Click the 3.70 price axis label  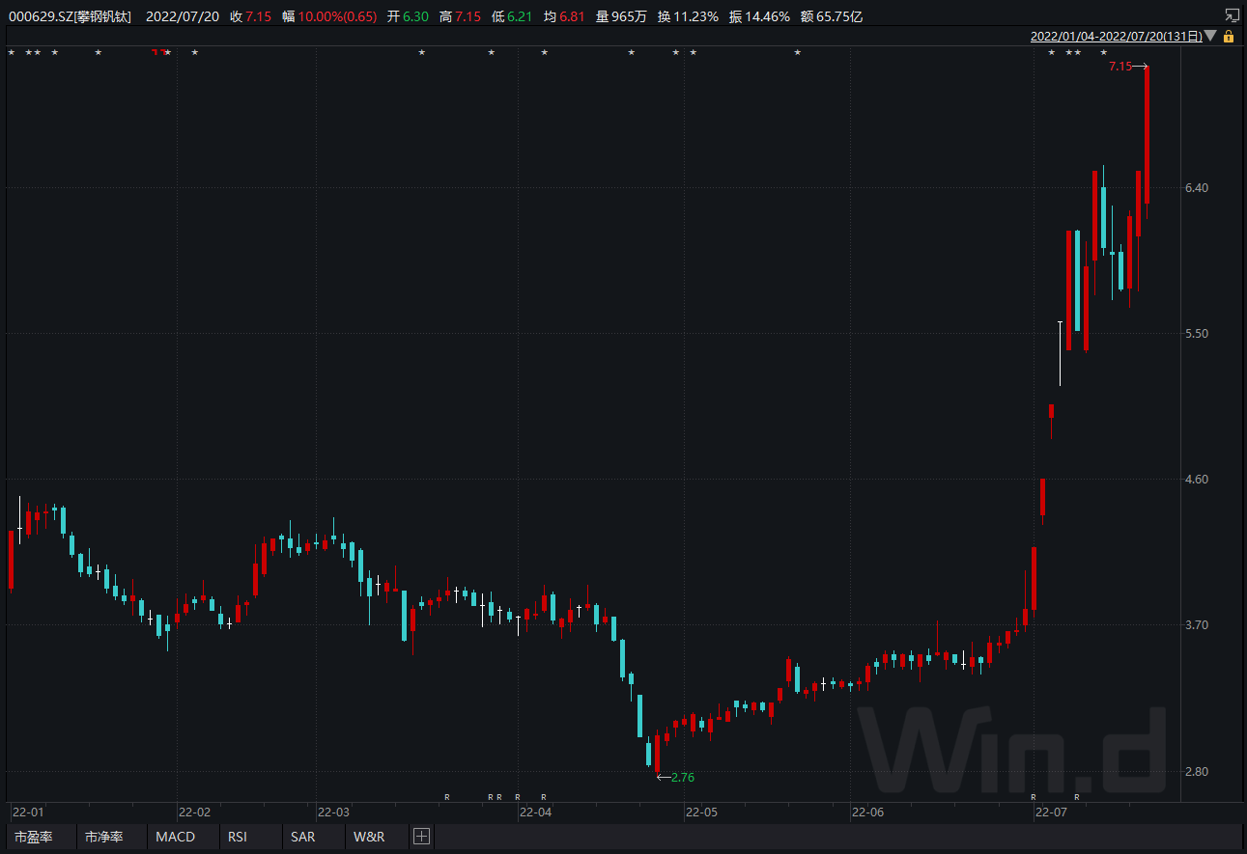point(1198,625)
